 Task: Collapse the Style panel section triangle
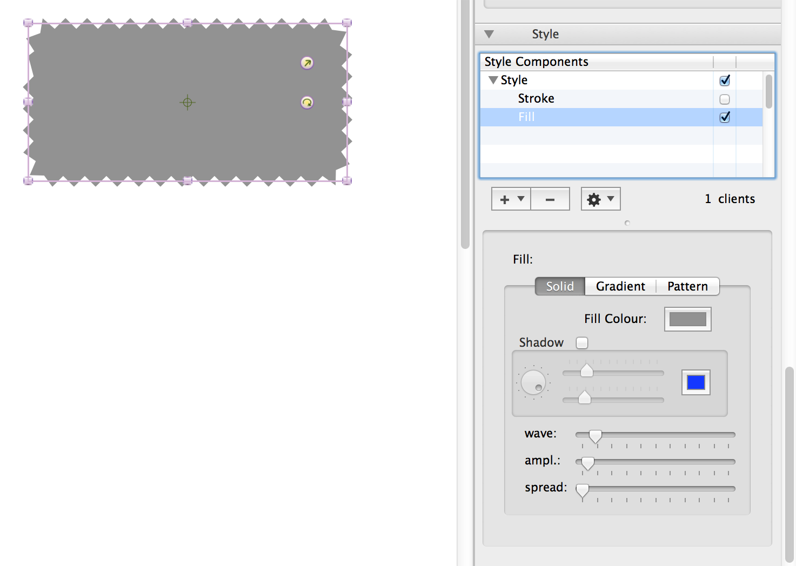[489, 34]
